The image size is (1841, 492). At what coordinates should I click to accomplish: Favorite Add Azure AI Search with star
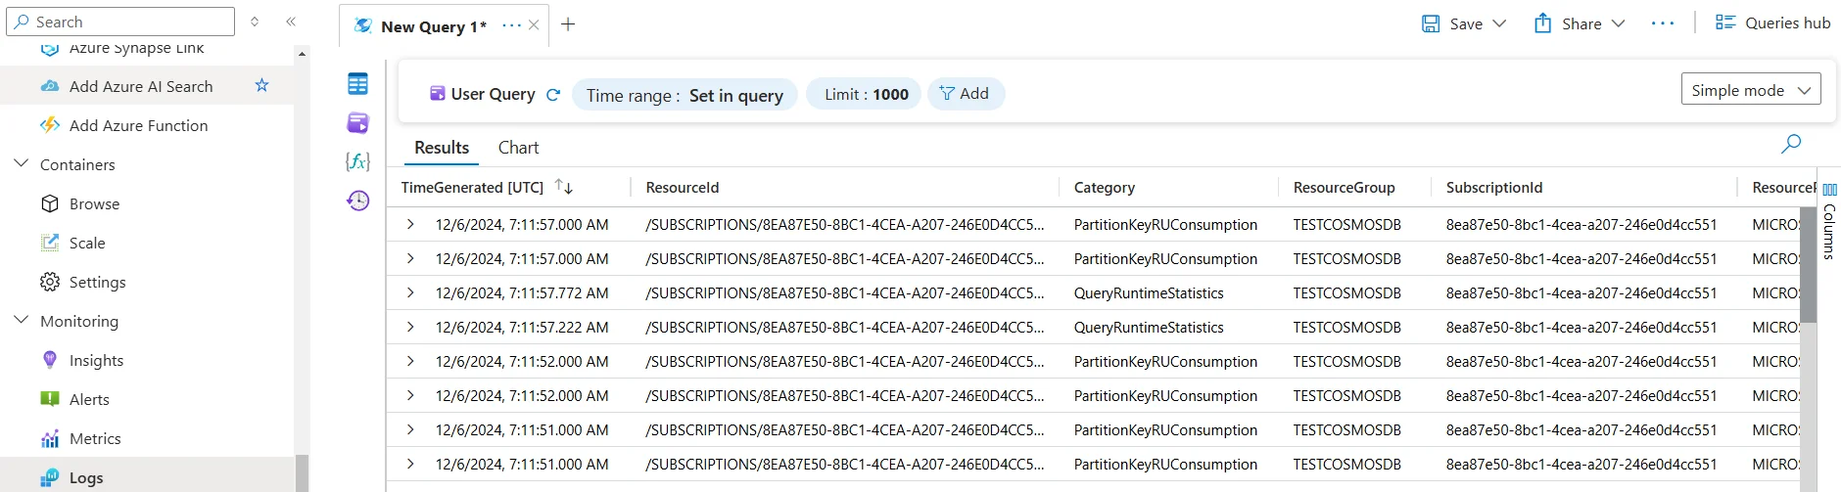(261, 86)
